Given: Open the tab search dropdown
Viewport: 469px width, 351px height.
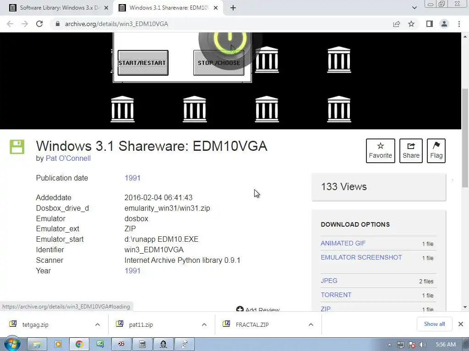Looking at the screenshot, I should coord(414,8).
